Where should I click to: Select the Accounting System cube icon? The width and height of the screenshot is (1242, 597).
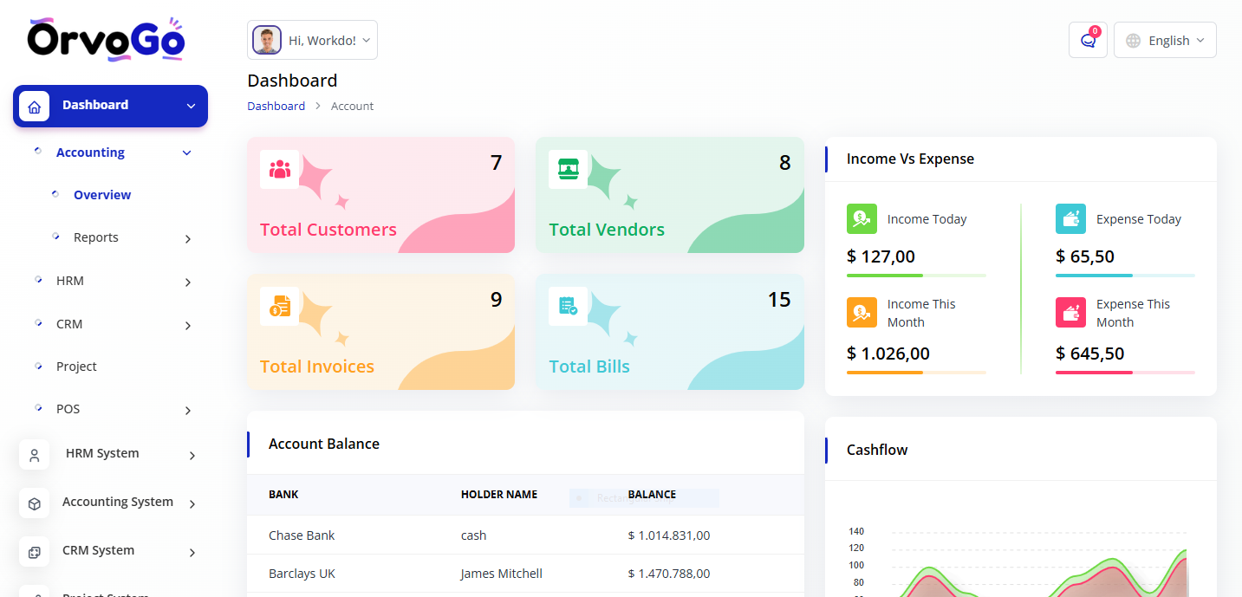[35, 503]
